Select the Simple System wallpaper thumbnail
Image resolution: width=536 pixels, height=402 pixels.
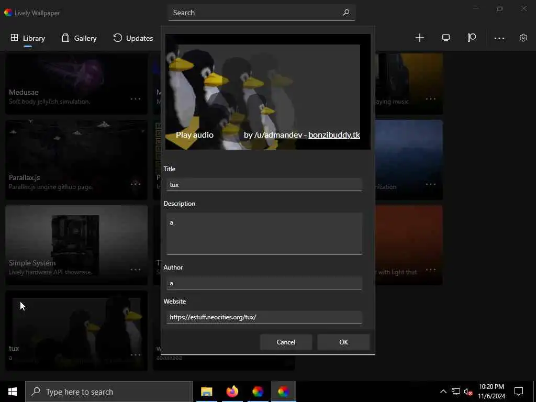[x=76, y=245]
